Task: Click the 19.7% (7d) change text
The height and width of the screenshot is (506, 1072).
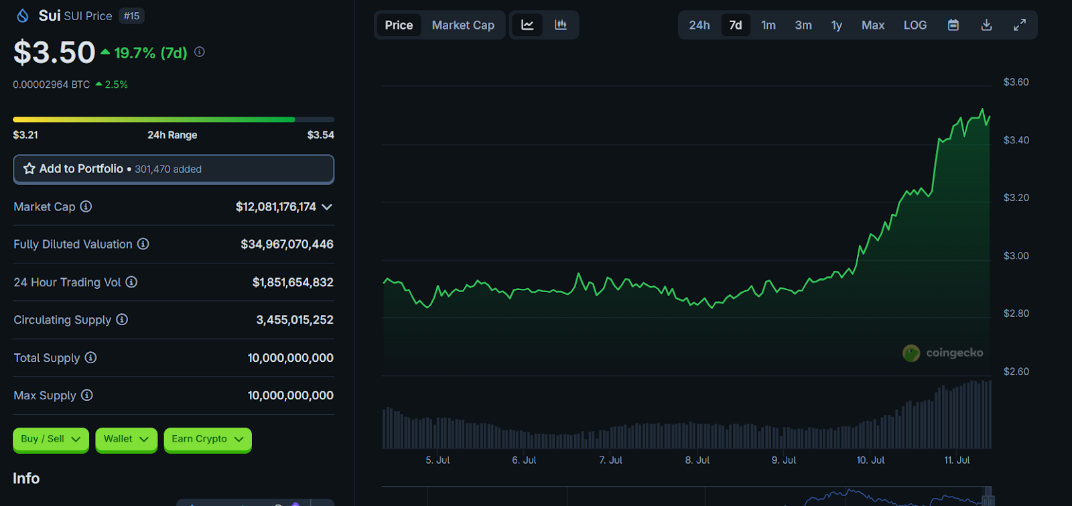Action: pyautogui.click(x=151, y=53)
